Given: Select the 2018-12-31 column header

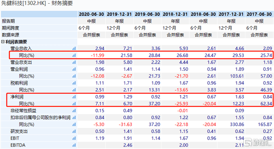Looking at the screenshot, I should (x=175, y=14).
